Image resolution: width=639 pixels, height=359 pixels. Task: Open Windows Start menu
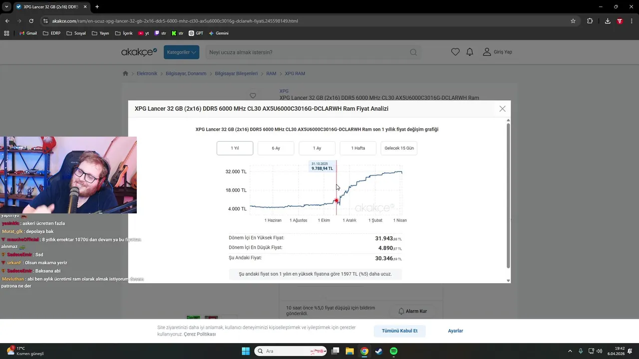(x=246, y=351)
